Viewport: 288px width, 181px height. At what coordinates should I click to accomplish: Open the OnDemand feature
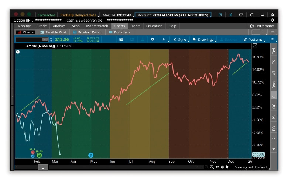tap(261, 26)
